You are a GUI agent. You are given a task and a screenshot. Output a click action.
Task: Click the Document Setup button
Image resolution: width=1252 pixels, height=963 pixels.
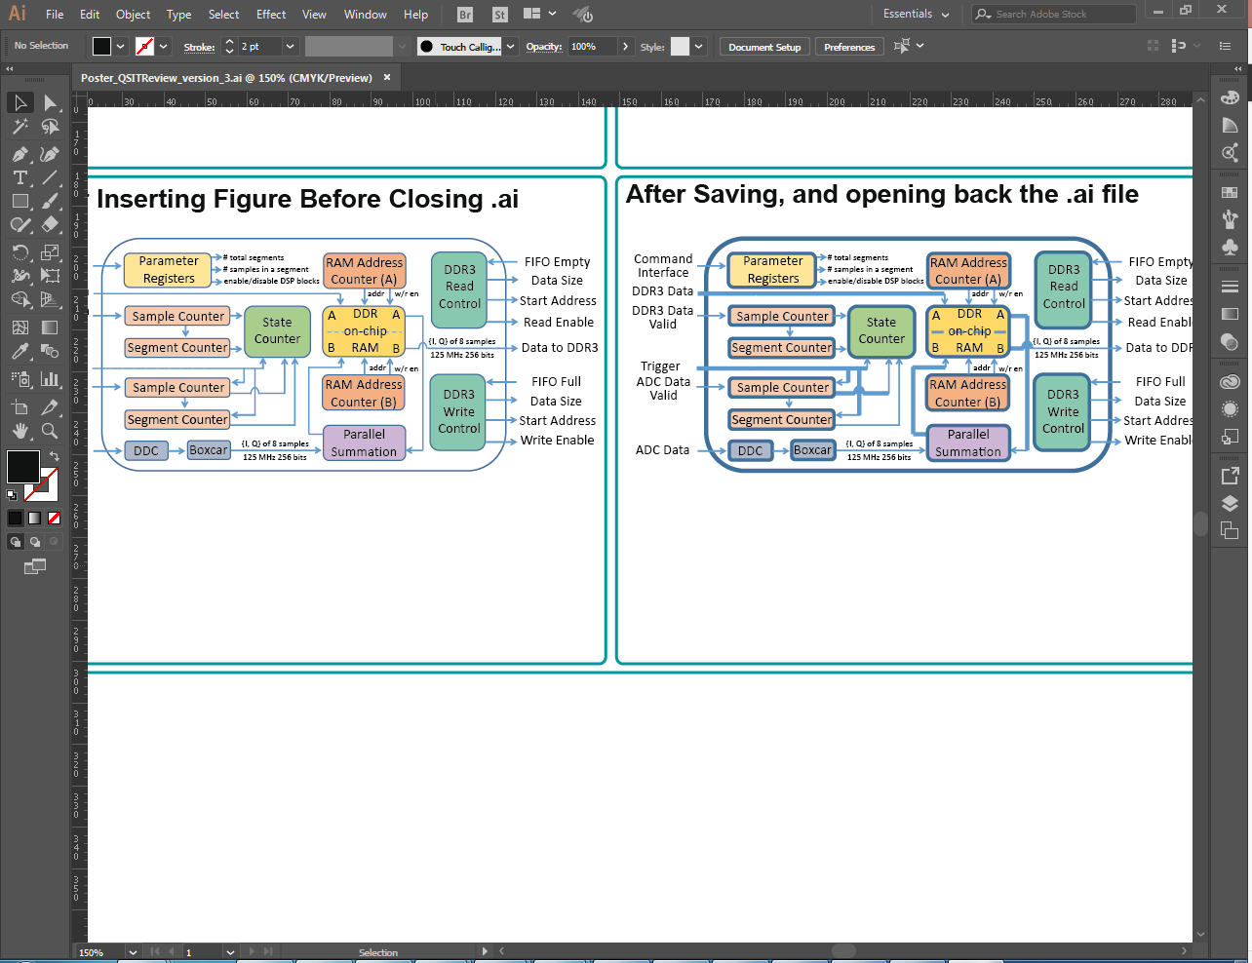click(764, 47)
